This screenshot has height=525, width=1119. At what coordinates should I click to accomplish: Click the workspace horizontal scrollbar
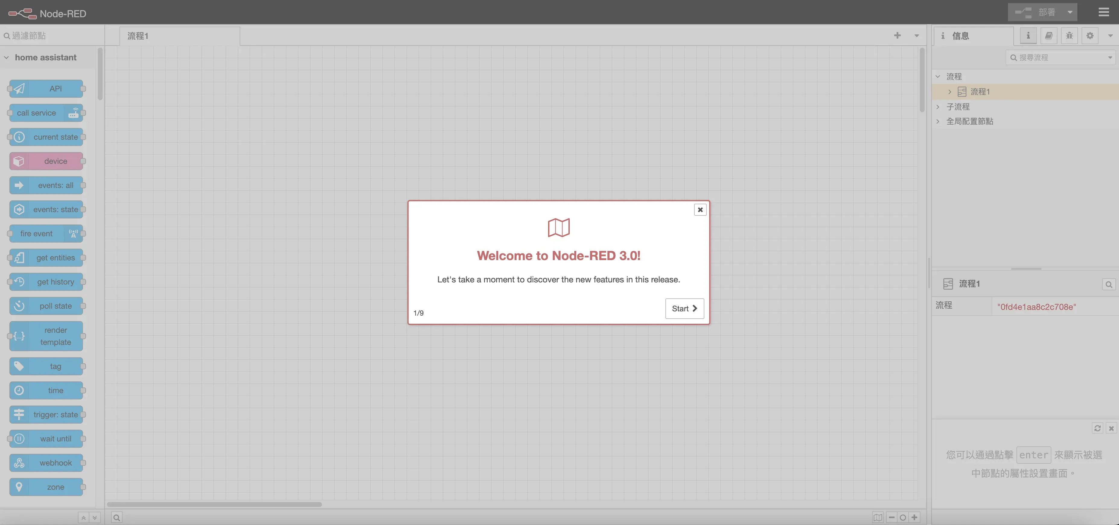click(x=214, y=504)
